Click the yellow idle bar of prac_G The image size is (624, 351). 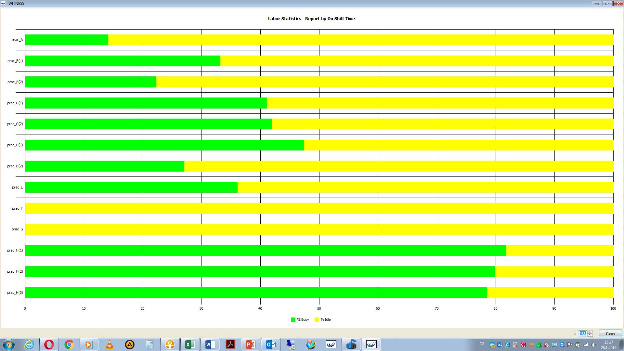[319, 229]
